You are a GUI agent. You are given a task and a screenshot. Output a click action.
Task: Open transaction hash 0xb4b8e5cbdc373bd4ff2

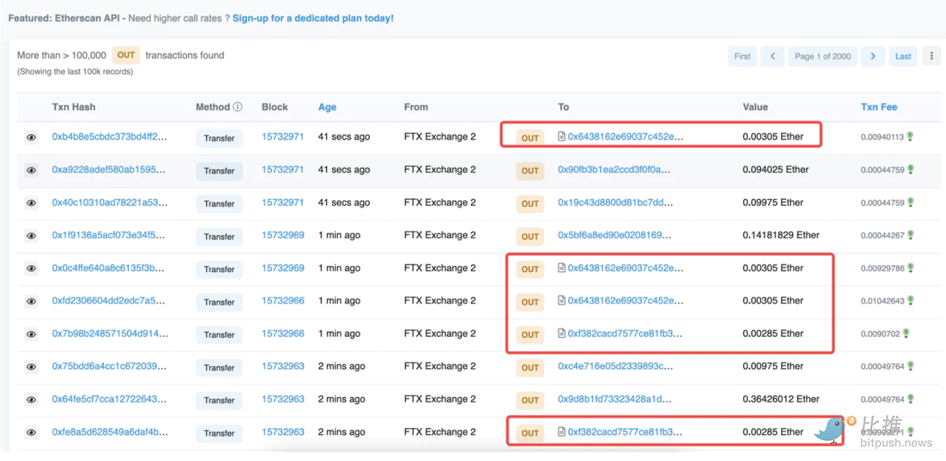coord(110,137)
